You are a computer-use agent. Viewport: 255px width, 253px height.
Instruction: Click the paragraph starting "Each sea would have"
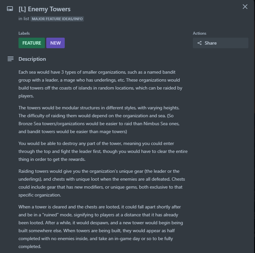point(101,84)
